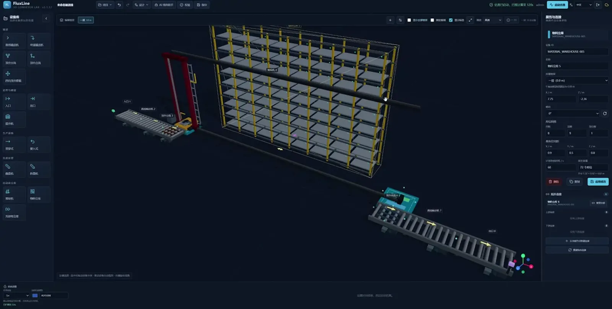This screenshot has width=612, height=309.
Task: Click the save button in top toolbar
Action: click(202, 5)
